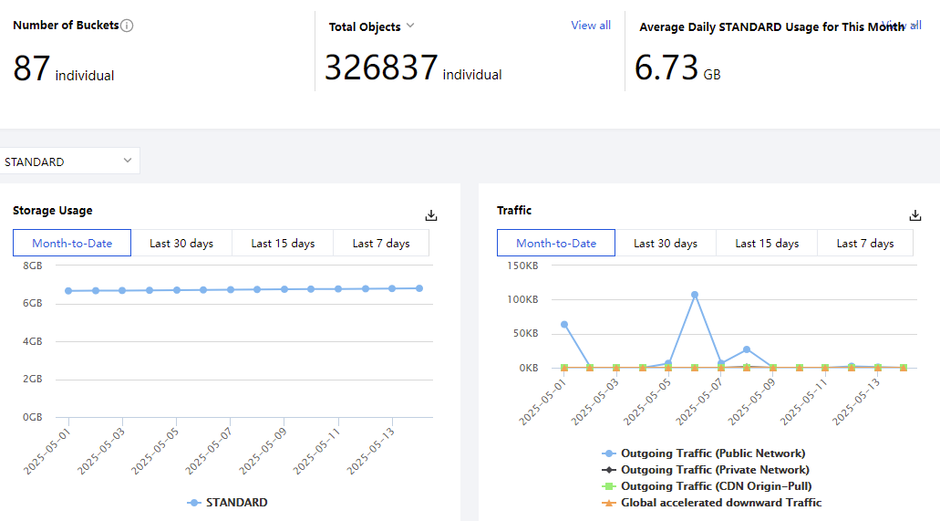
Task: Download the Storage Usage chart data
Action: tap(431, 215)
